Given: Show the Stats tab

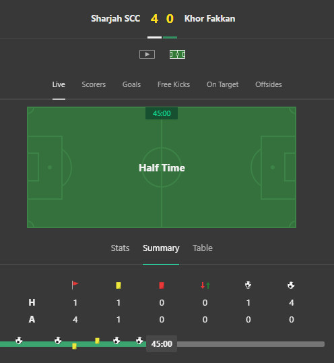Looking at the screenshot, I should click(x=120, y=248).
